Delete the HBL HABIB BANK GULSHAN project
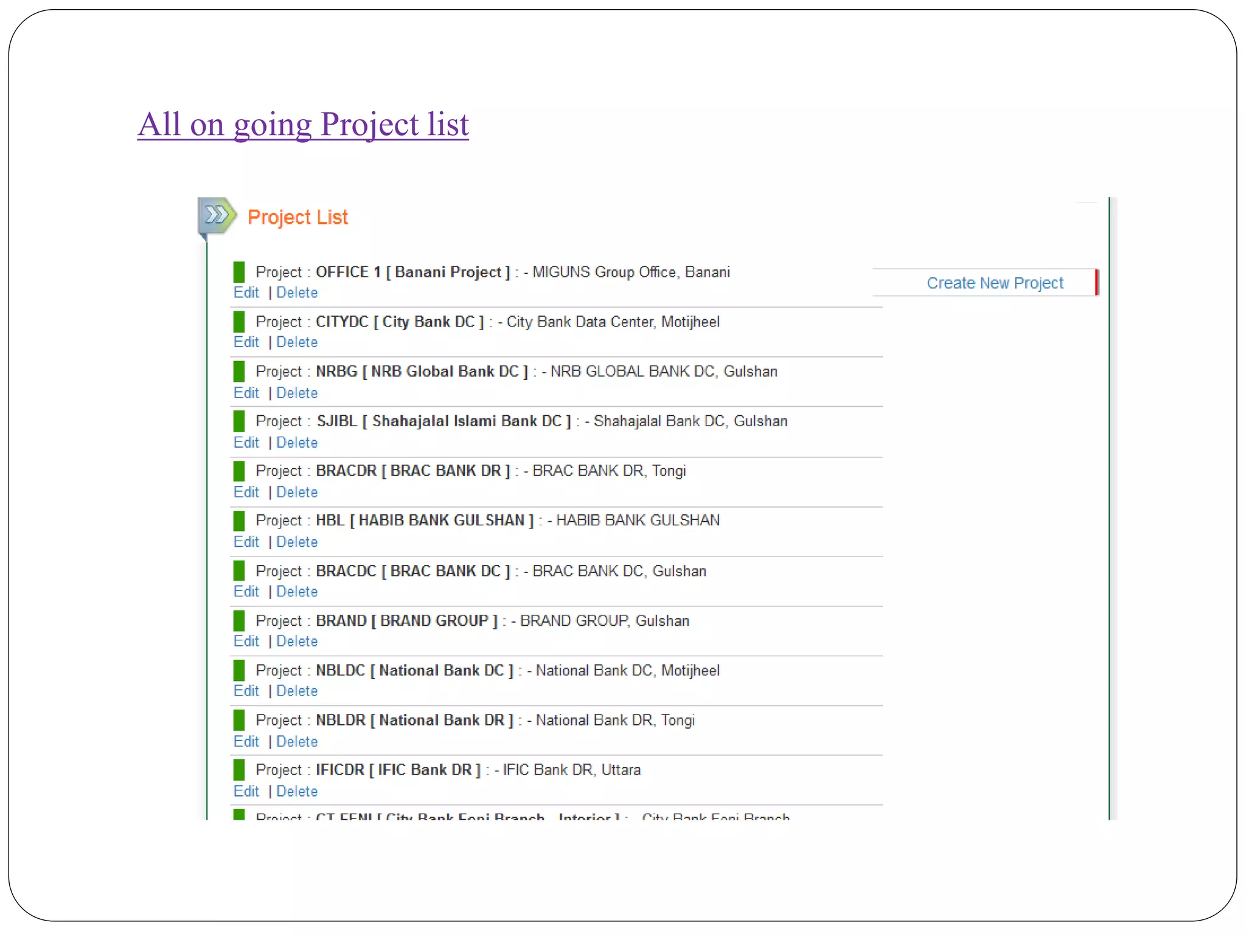This screenshot has width=1246, height=934. (x=297, y=542)
